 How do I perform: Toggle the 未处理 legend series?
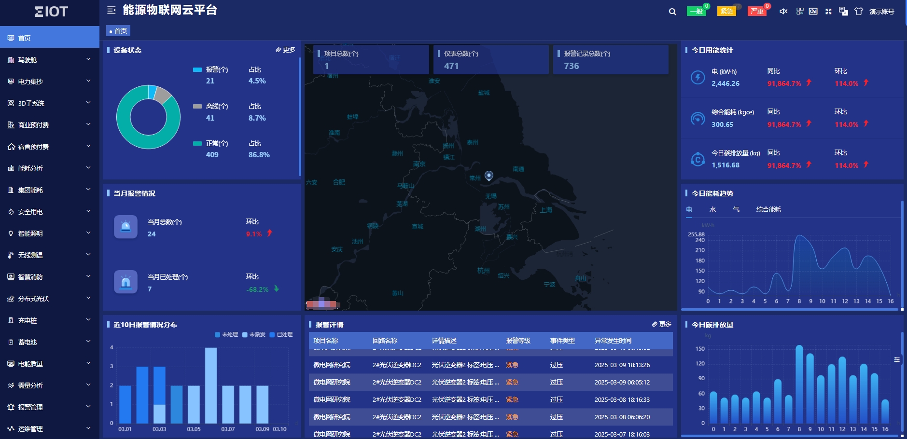(226, 334)
